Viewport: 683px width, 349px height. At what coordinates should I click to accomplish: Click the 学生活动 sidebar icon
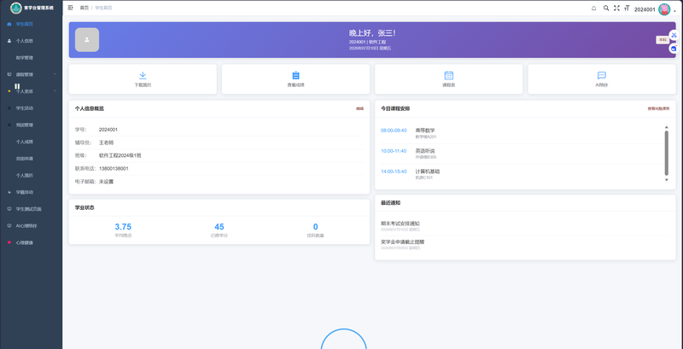[x=9, y=108]
